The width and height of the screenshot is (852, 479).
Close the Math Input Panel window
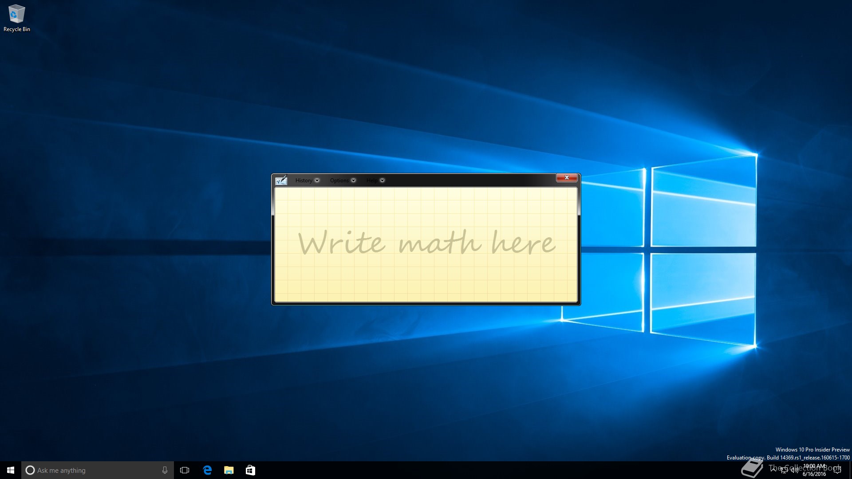pos(567,177)
